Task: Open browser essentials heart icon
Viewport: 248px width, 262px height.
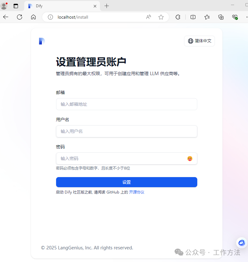Action: tap(235, 17)
